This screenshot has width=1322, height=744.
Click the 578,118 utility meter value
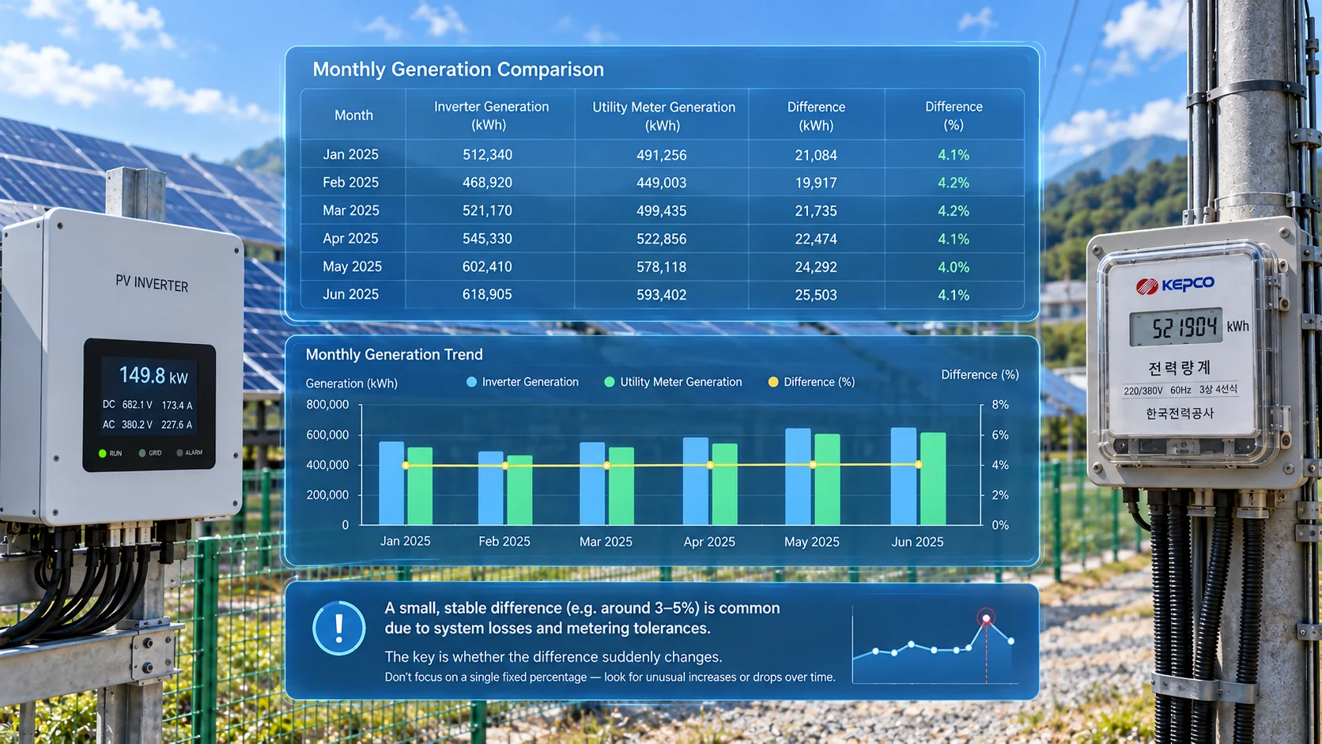point(661,267)
